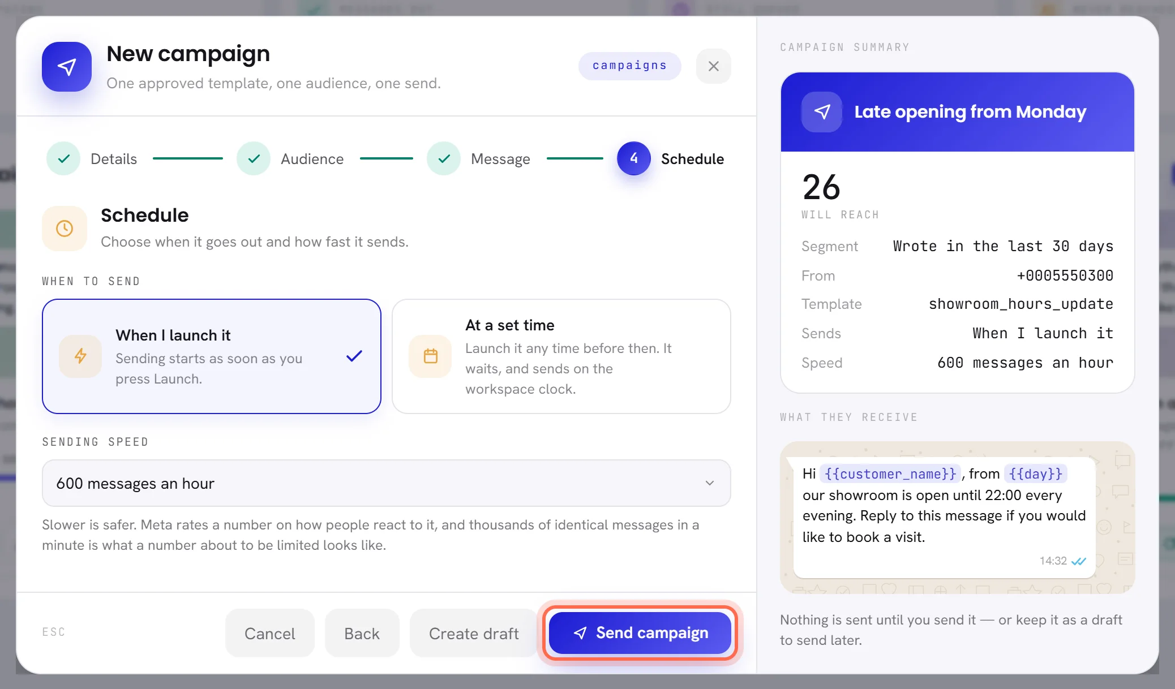Click the clock icon beside Schedule heading

click(65, 229)
